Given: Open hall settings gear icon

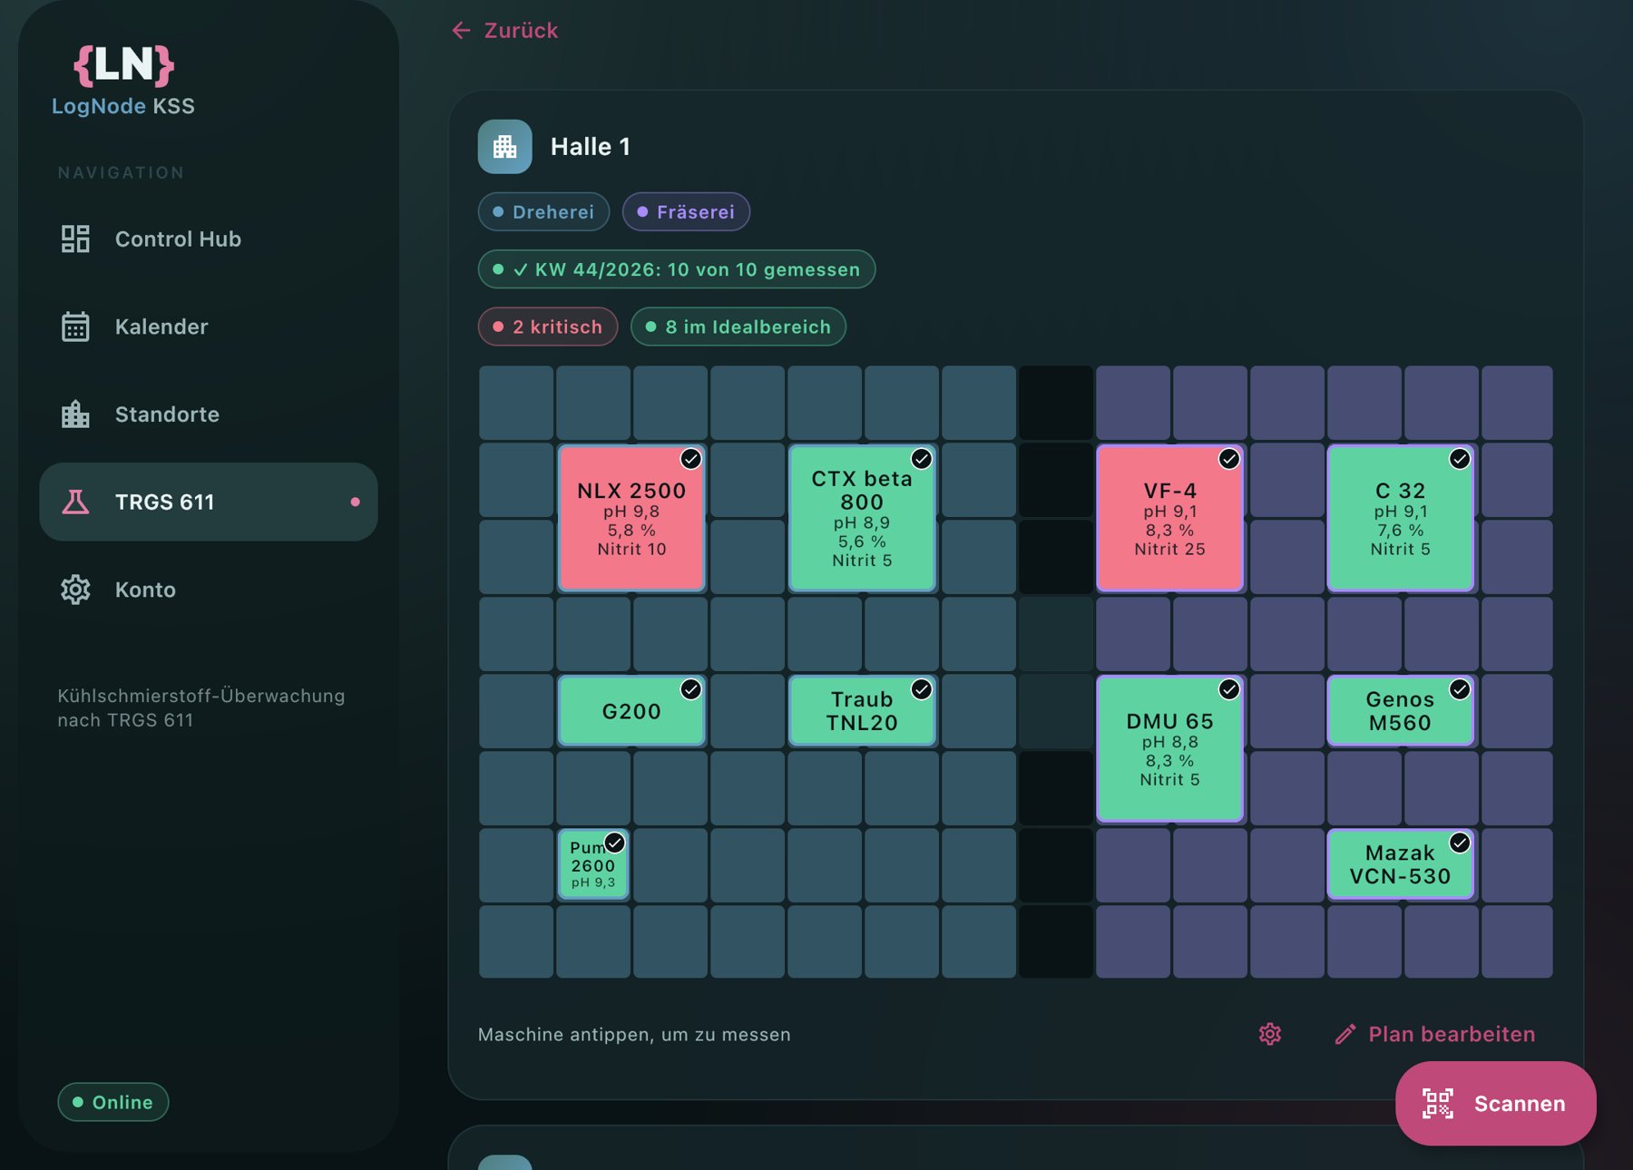Looking at the screenshot, I should pyautogui.click(x=1270, y=1034).
